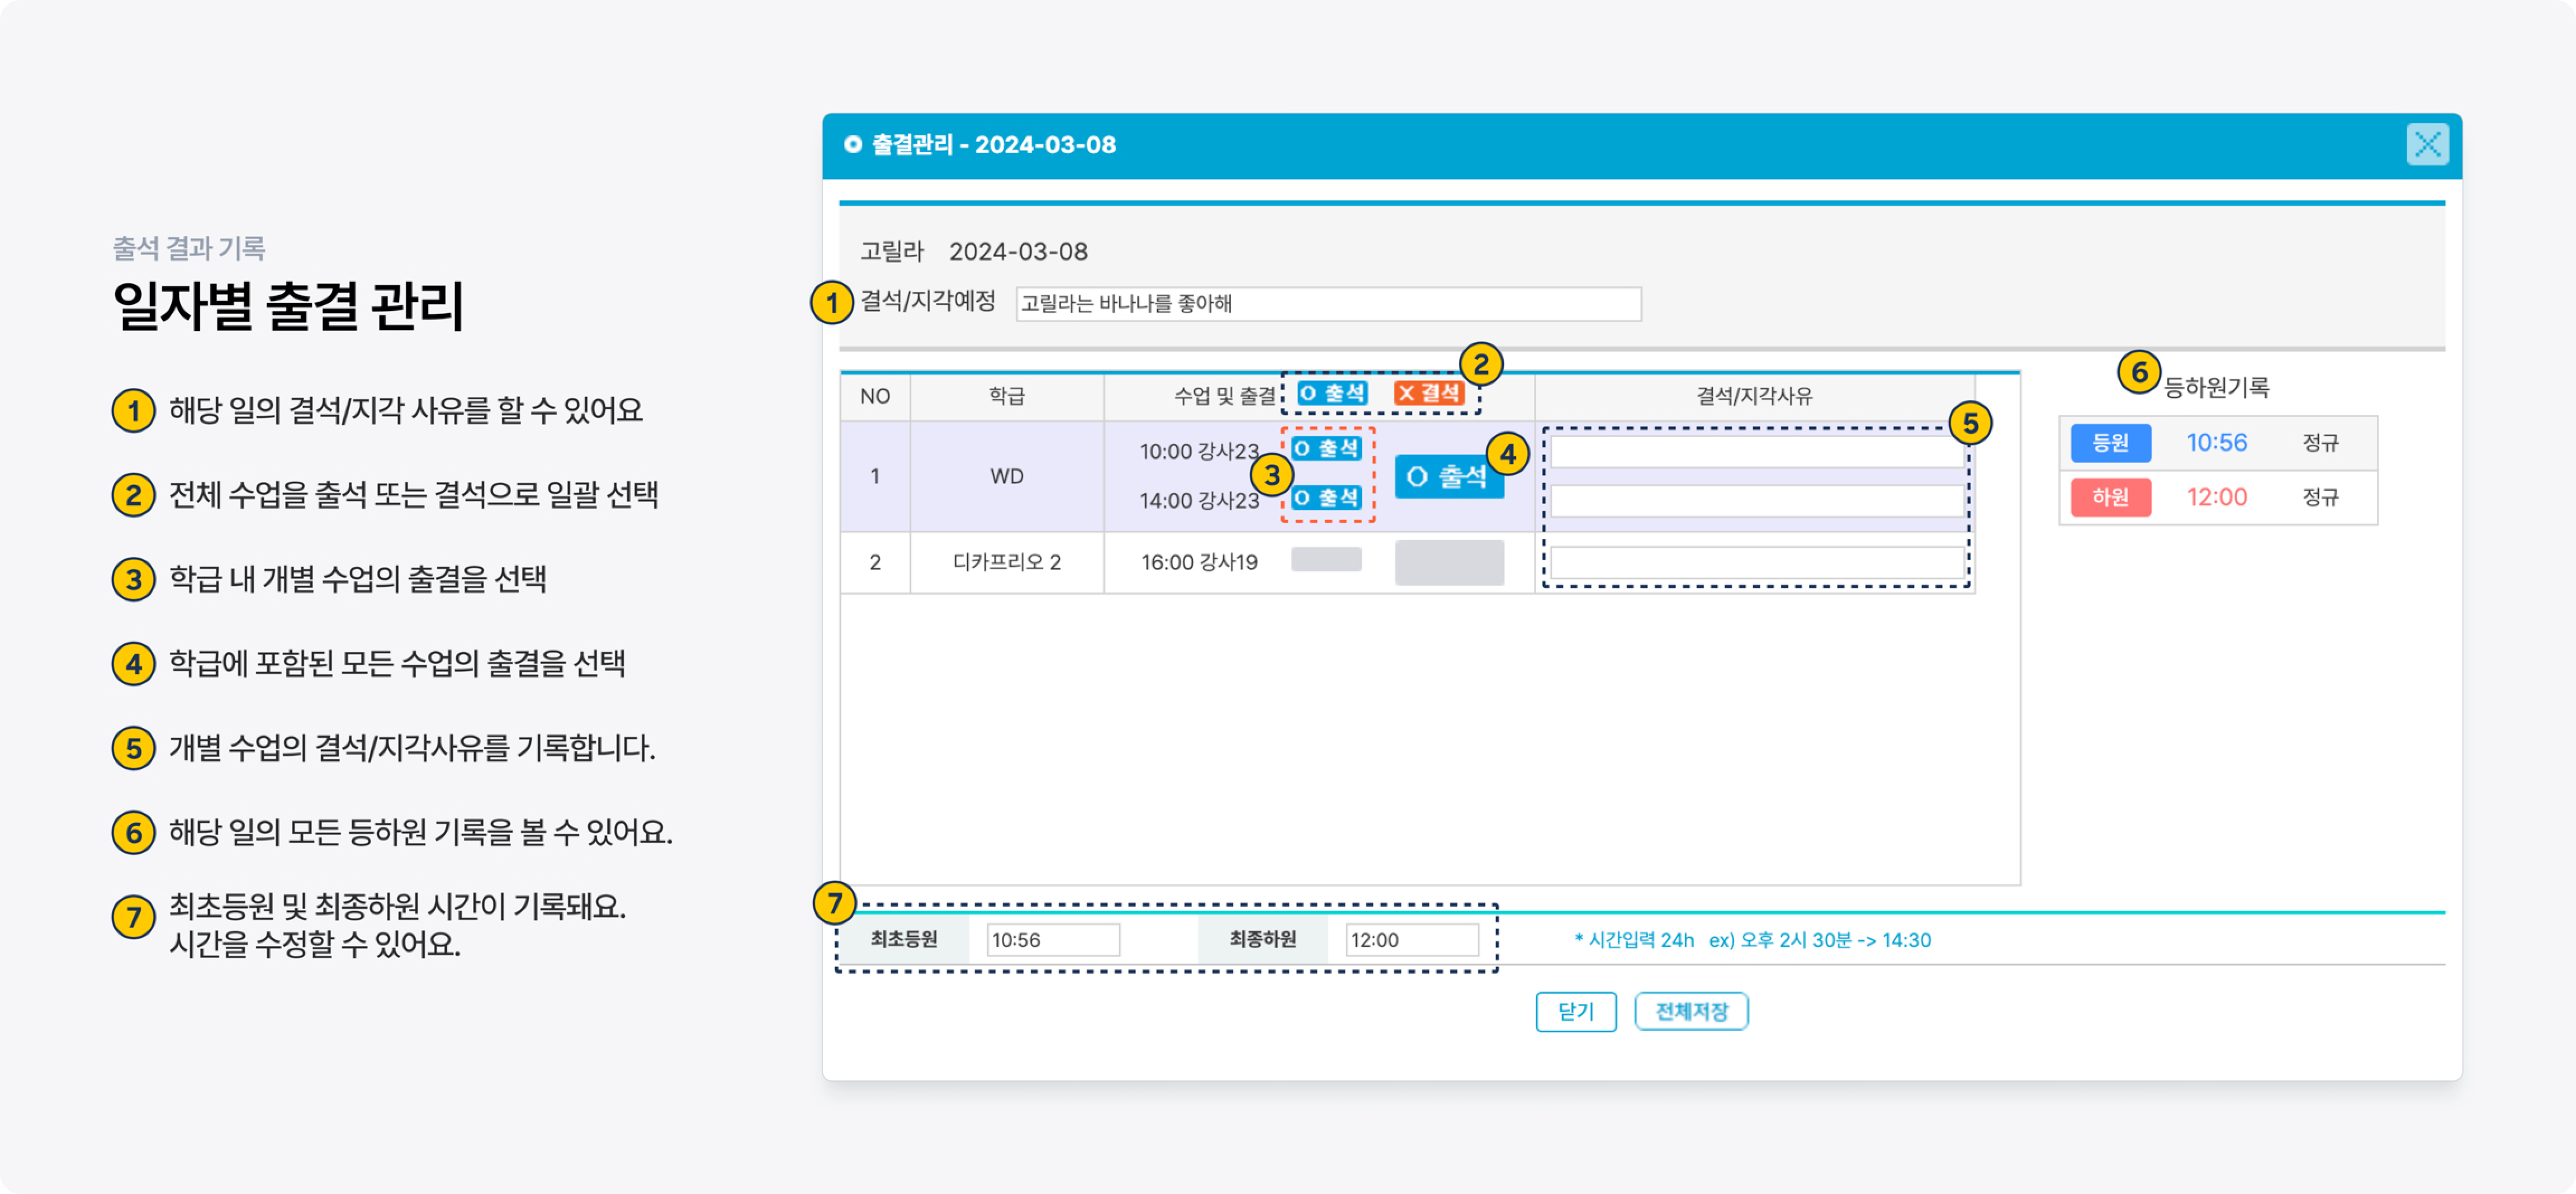Click large 출석 button for WD class

coord(1447,477)
